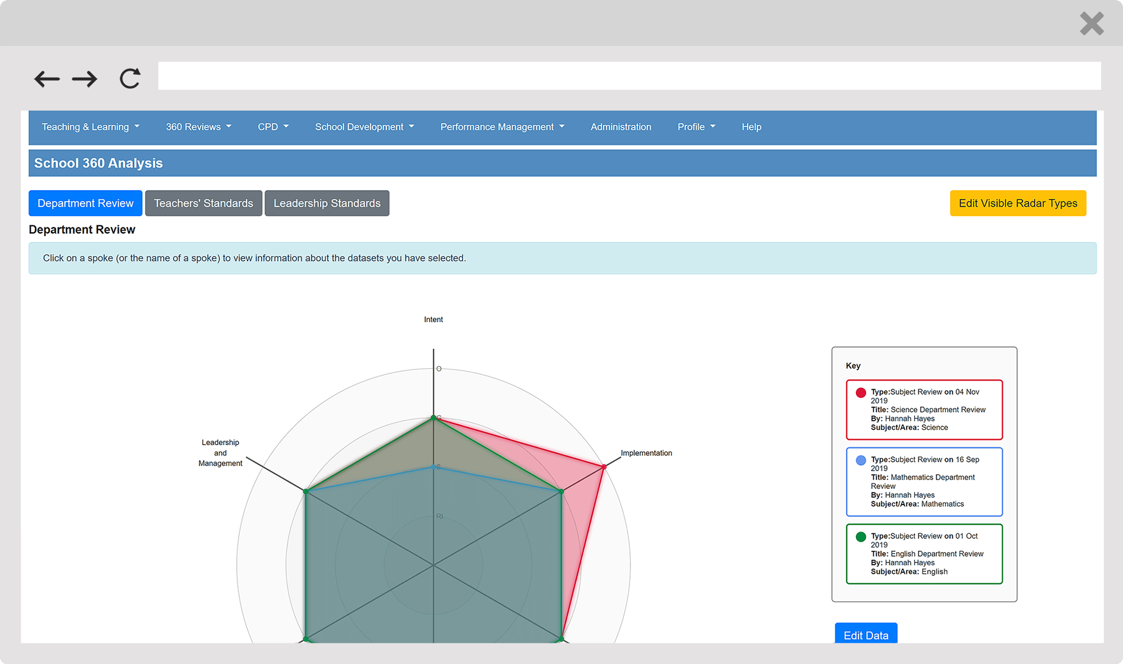This screenshot has width=1123, height=664.
Task: Click the blue Mathematics Department Review key dot
Action: (861, 460)
